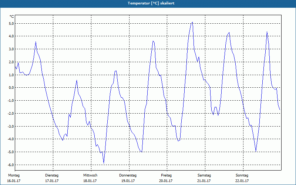Click the date 17.01.17
The height and width of the screenshot is (185, 296).
tap(52, 181)
